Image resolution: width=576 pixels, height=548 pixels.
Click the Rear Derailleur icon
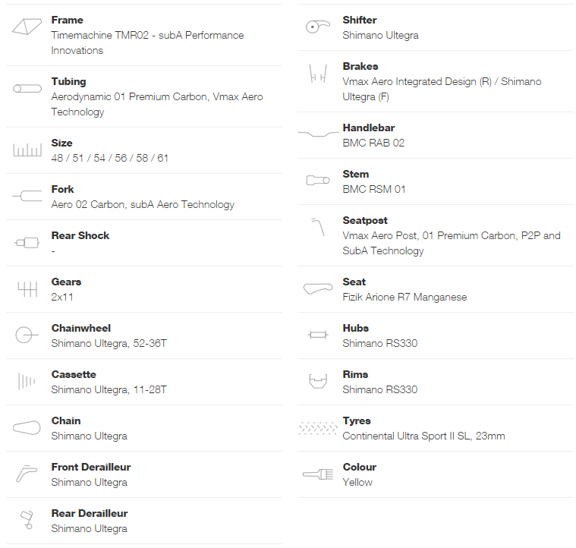point(27,520)
